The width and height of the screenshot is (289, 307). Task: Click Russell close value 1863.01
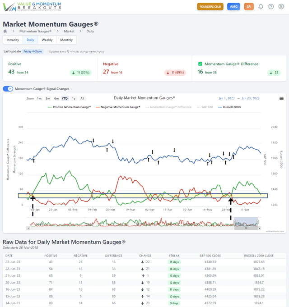point(259,276)
